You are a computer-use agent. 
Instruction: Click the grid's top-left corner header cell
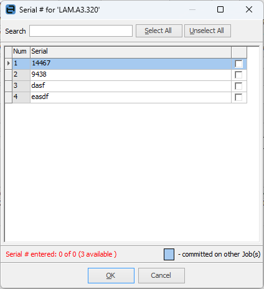[x=9, y=52]
